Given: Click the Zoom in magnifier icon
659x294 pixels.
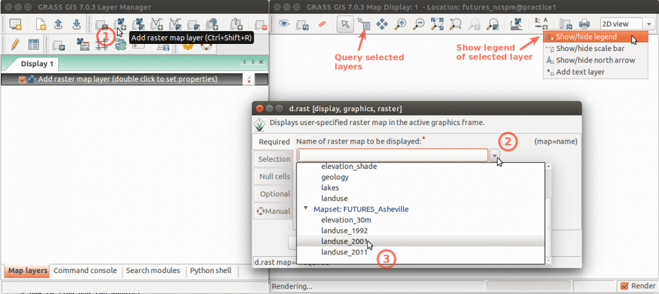Looking at the screenshot, I should click(400, 24).
